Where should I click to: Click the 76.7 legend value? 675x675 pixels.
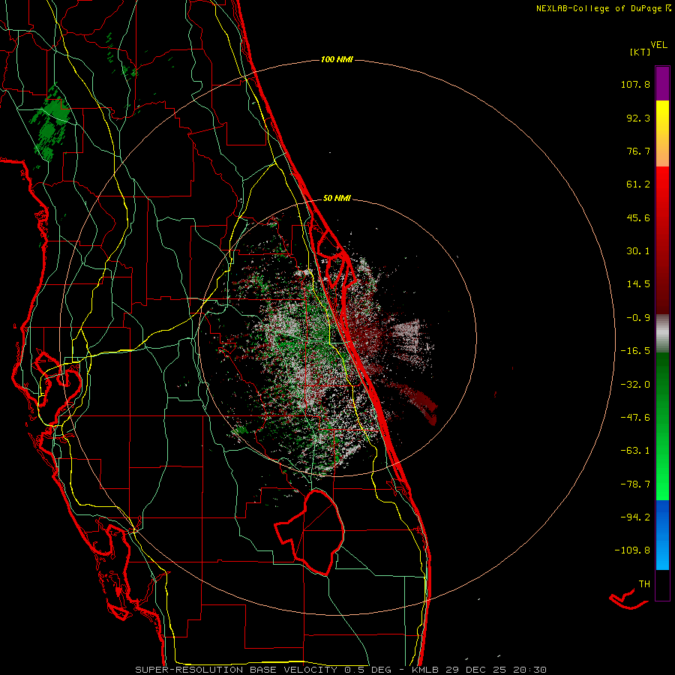click(638, 151)
